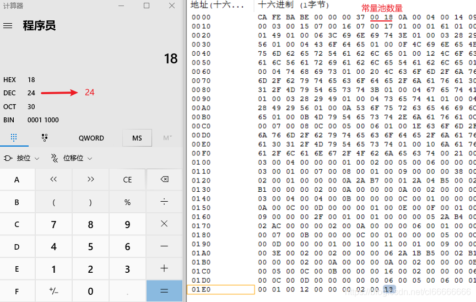The width and height of the screenshot is (476, 302).
Task: Minimize the calculator window
Action: [121, 6]
